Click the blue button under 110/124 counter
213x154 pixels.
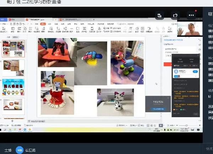point(158,109)
